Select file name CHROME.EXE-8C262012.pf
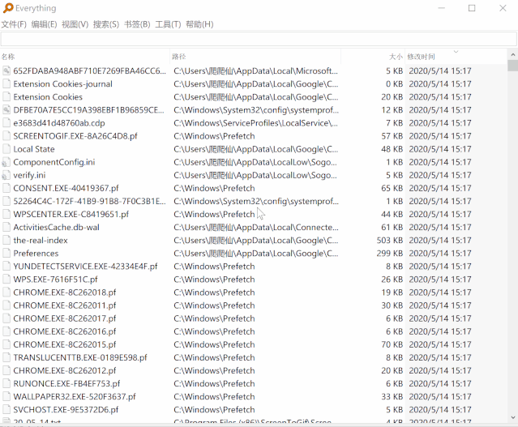The width and height of the screenshot is (518, 427). (x=65, y=370)
